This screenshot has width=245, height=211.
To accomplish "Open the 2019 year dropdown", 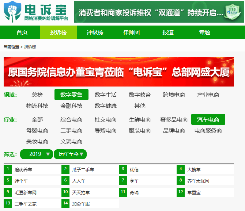I will [37, 154].
